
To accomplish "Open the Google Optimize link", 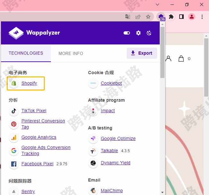I will point(118,138).
